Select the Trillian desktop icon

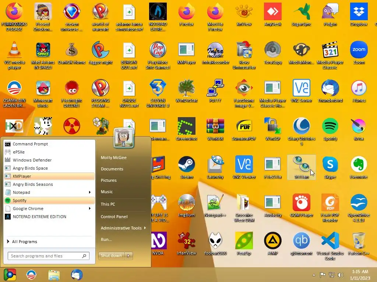pyautogui.click(x=301, y=167)
